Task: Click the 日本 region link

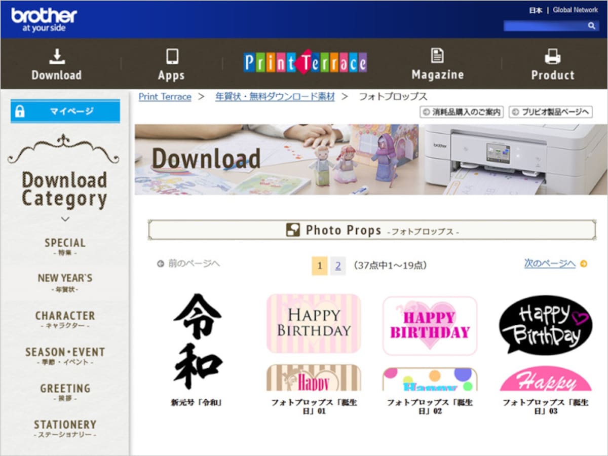Action: point(536,10)
